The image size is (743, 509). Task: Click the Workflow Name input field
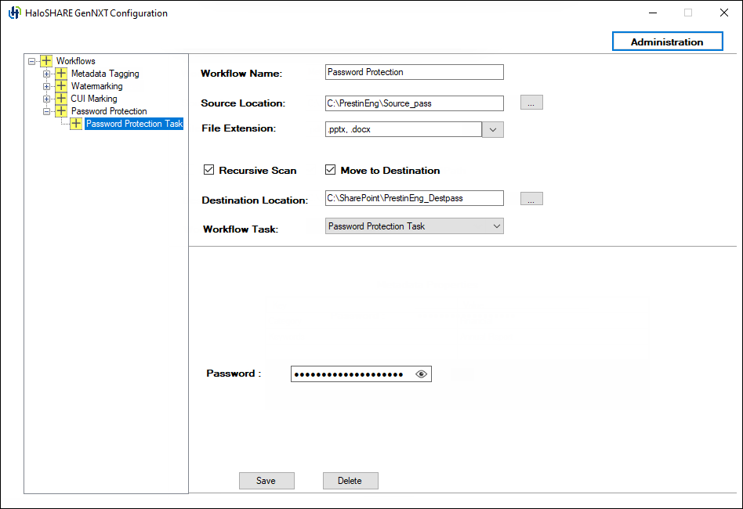tap(414, 72)
